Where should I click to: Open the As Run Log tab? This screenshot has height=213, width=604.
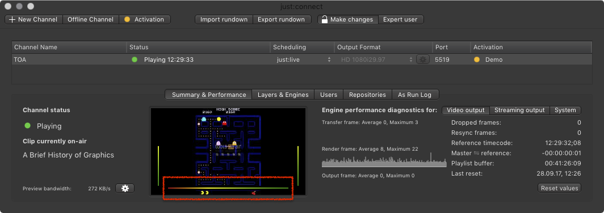[x=416, y=95]
